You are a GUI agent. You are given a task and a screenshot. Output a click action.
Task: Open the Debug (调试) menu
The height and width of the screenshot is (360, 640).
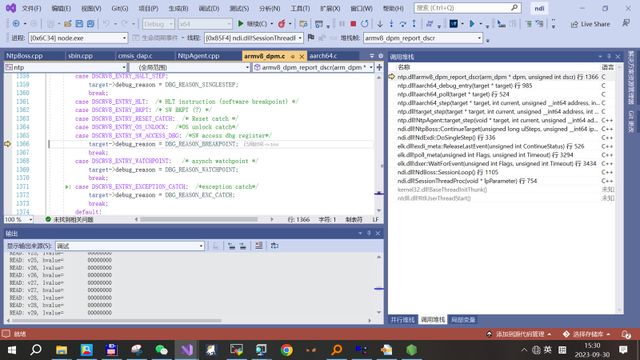pyautogui.click(x=209, y=8)
